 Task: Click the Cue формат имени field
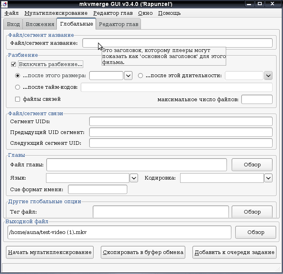coord(98,190)
